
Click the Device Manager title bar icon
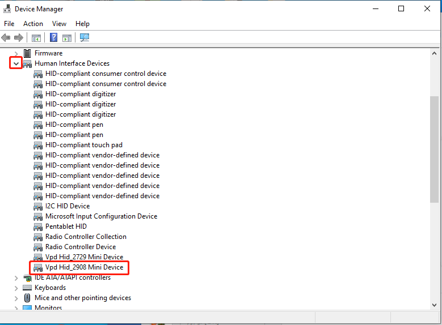pyautogui.click(x=7, y=8)
